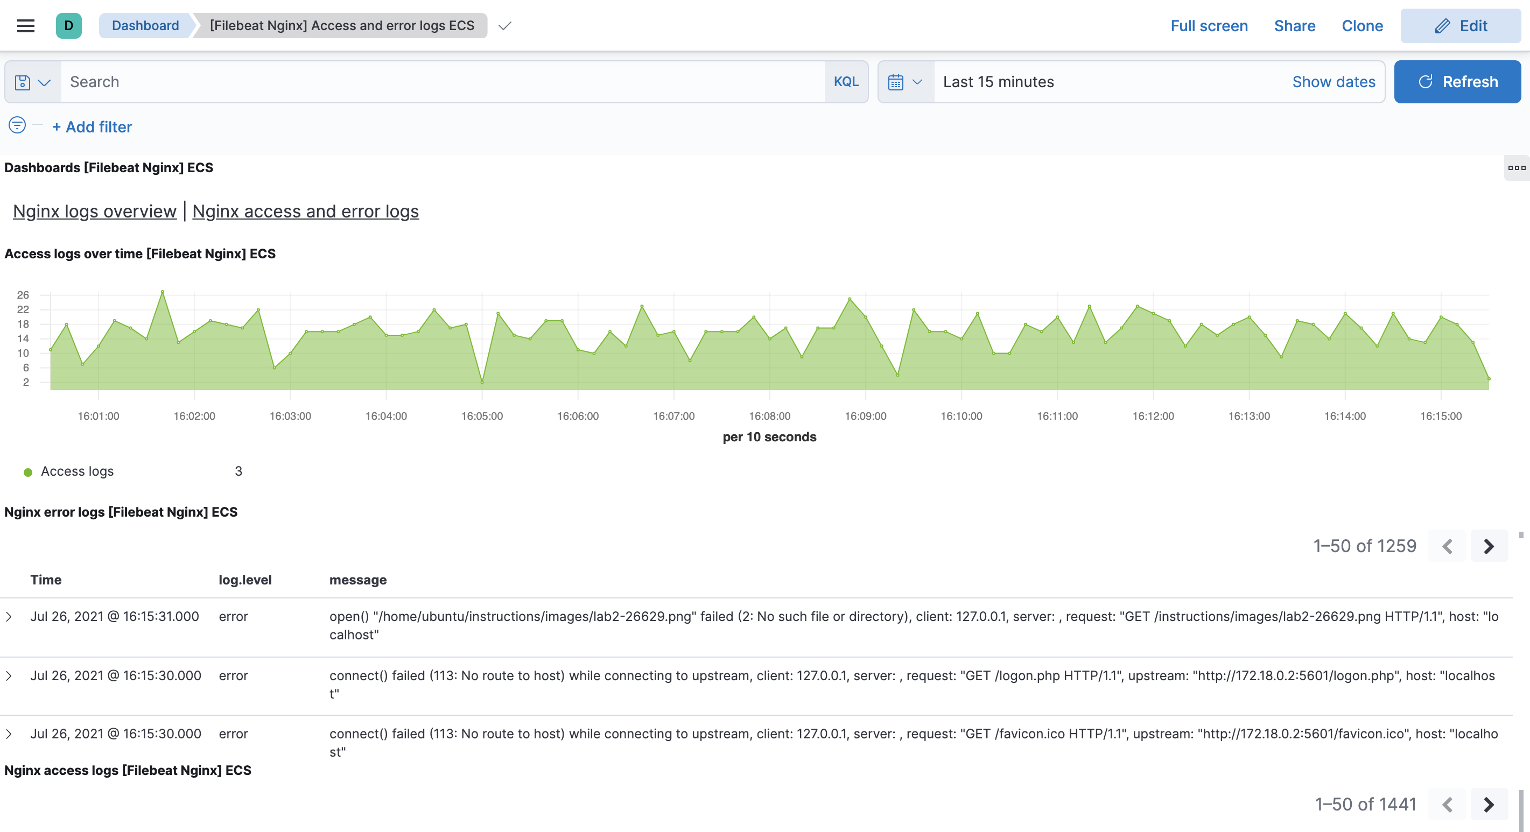Click the filter options circle icon
This screenshot has width=1530, height=832.
click(17, 125)
